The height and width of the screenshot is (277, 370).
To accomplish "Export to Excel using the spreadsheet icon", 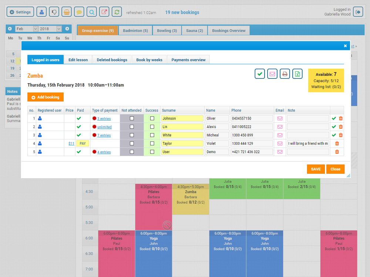I will 297,74.
